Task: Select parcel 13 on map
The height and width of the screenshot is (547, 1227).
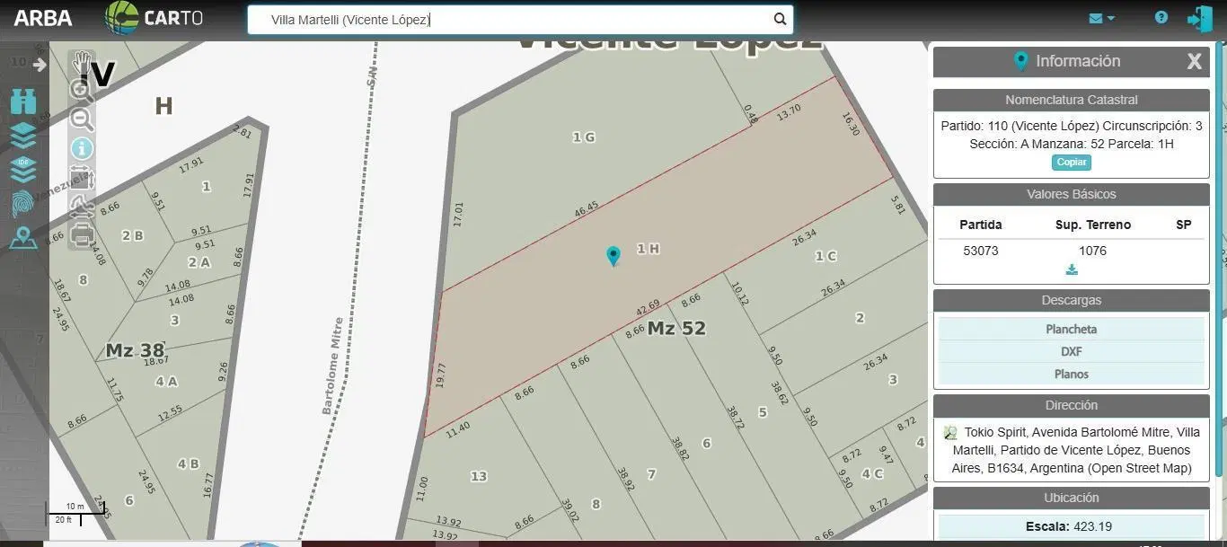Action: (x=479, y=476)
